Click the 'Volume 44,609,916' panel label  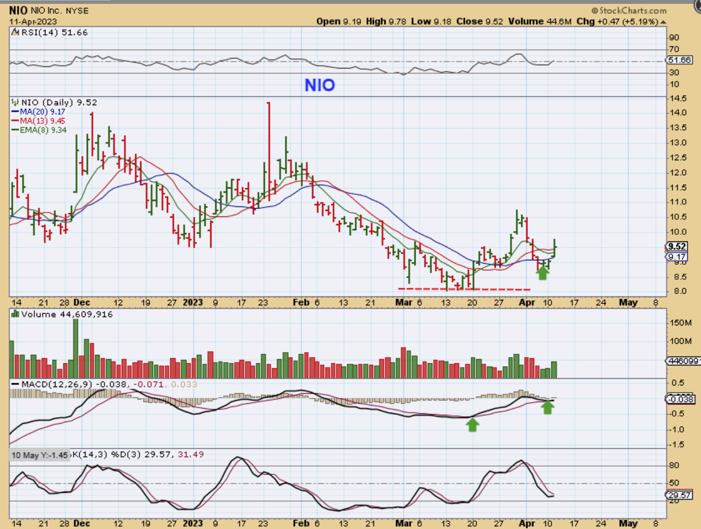(67, 314)
